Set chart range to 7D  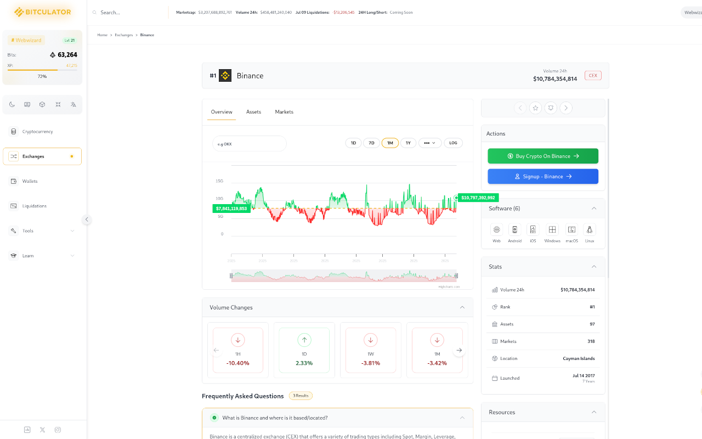pos(371,143)
